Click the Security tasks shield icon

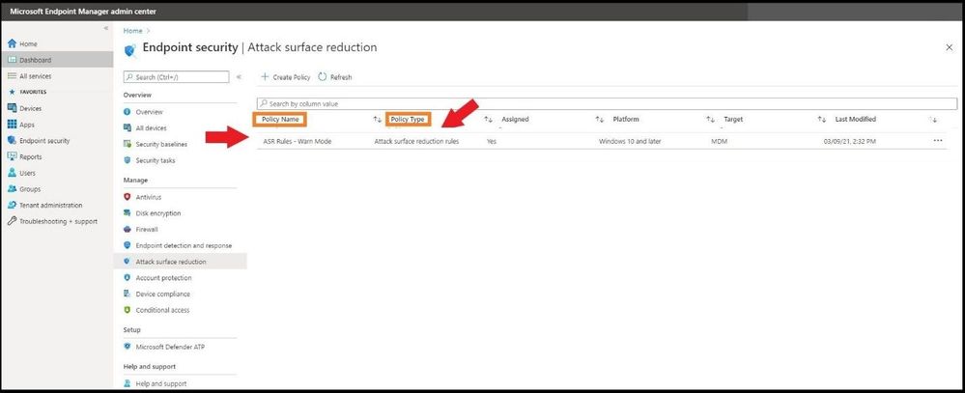click(x=128, y=160)
